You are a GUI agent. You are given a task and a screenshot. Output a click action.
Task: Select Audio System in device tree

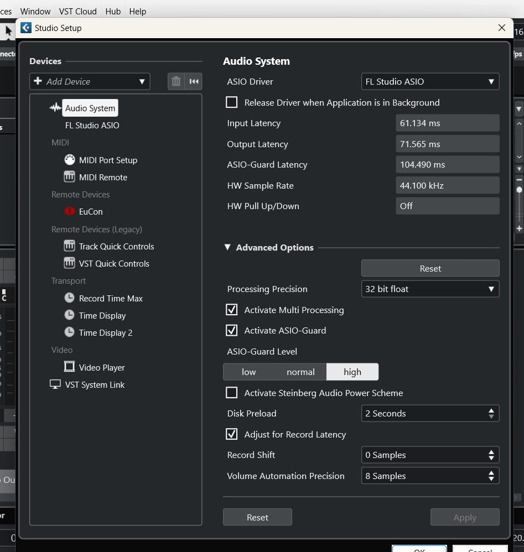(90, 108)
